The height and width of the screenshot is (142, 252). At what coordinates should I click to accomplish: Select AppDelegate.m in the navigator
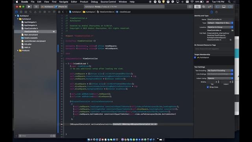[x=30, y=25]
